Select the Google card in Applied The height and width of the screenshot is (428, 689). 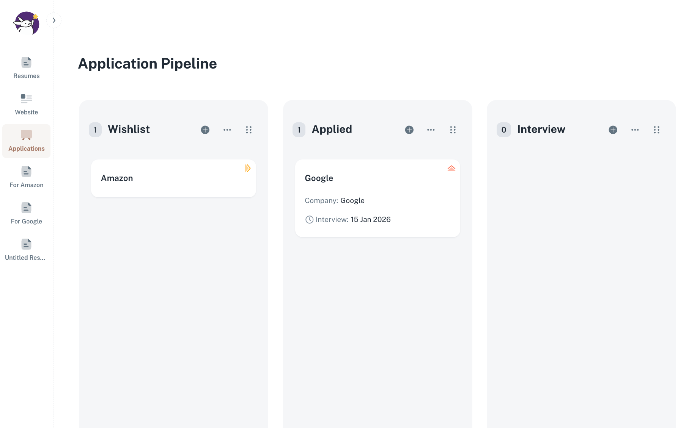click(x=378, y=198)
